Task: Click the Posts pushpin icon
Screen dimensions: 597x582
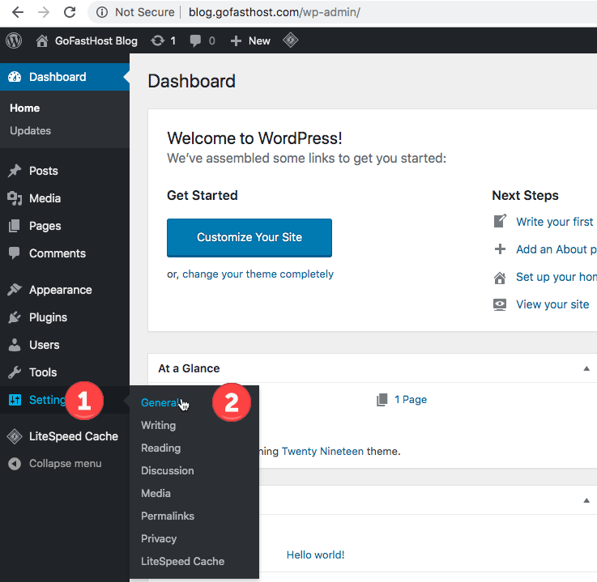Action: [x=15, y=171]
